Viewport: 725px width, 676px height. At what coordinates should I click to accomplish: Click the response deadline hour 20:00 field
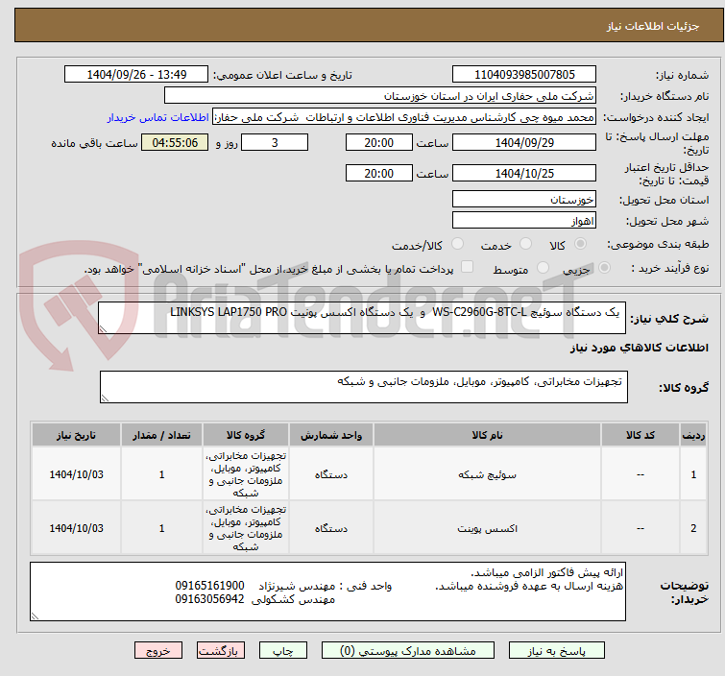coord(379,142)
